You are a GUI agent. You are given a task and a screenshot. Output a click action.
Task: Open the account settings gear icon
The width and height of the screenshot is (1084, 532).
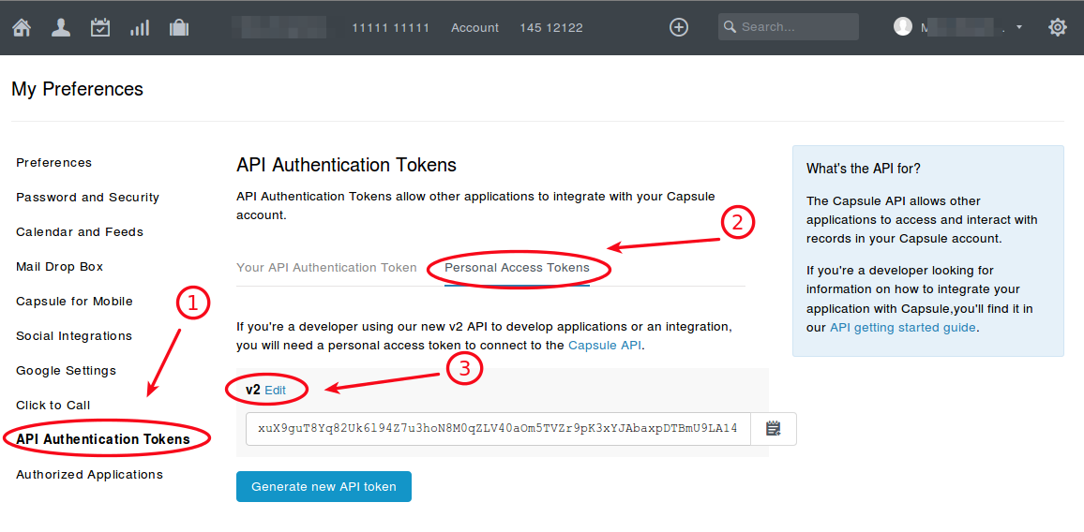(x=1058, y=27)
